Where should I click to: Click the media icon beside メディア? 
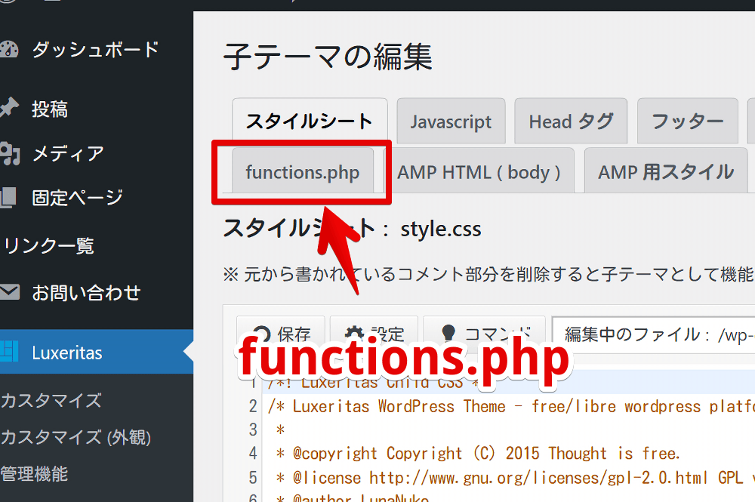9,153
